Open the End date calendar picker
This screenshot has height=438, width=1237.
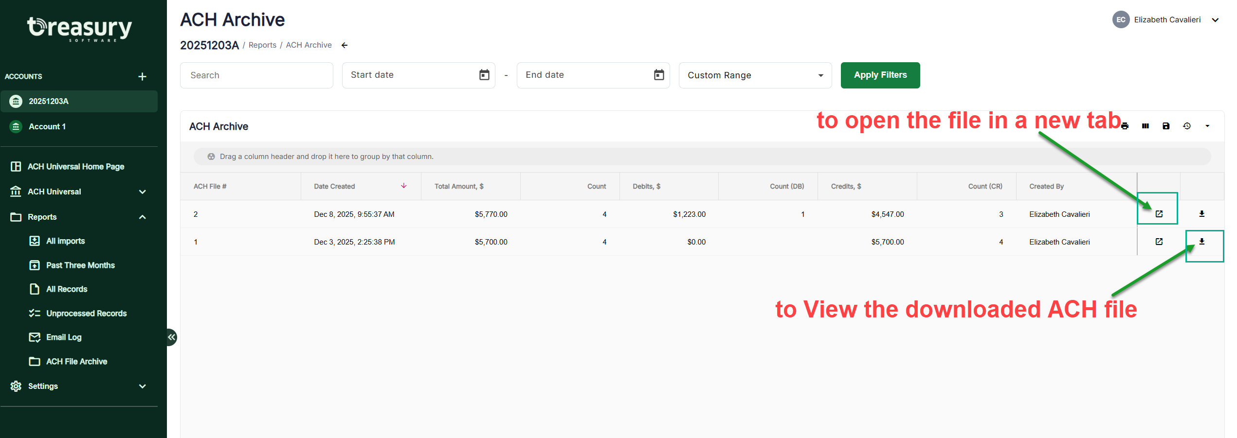point(659,75)
